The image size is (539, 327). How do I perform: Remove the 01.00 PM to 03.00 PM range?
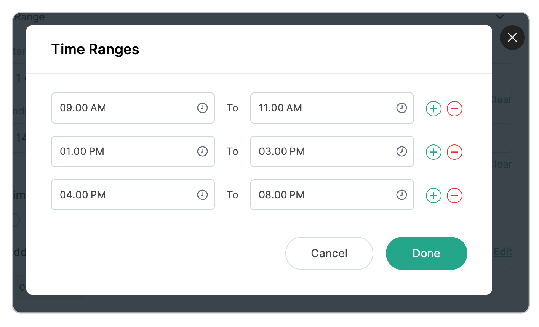454,152
